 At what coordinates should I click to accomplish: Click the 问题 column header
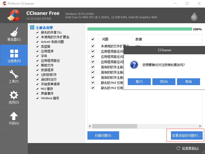click(115, 39)
